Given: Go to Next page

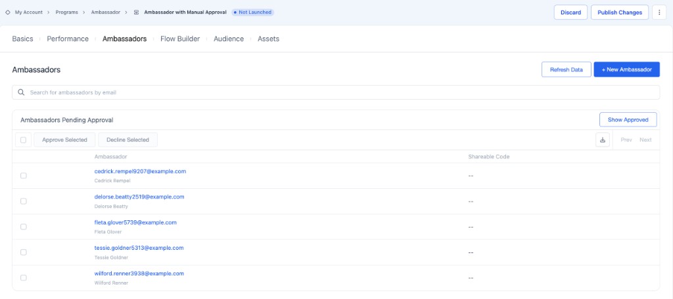Looking at the screenshot, I should pos(645,140).
